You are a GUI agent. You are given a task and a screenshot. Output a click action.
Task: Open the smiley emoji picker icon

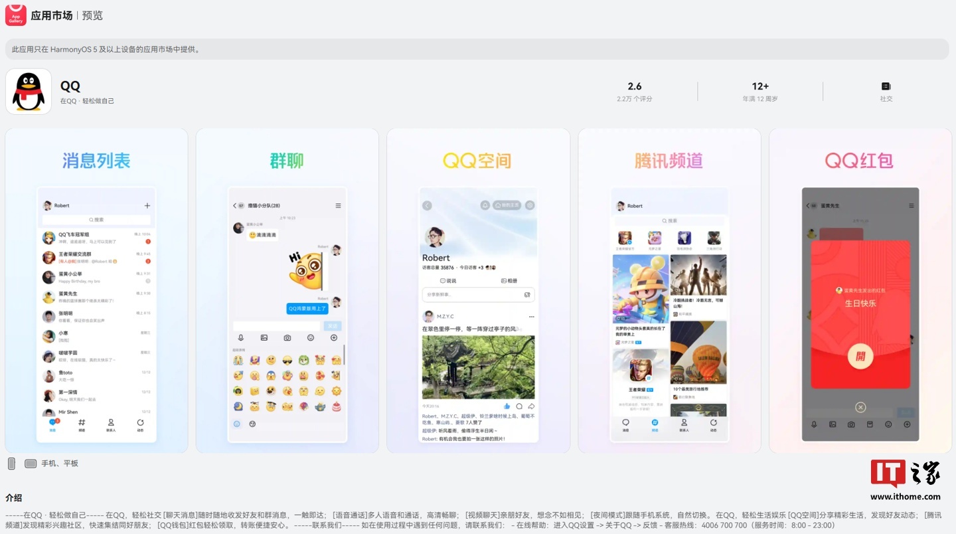[x=310, y=337]
